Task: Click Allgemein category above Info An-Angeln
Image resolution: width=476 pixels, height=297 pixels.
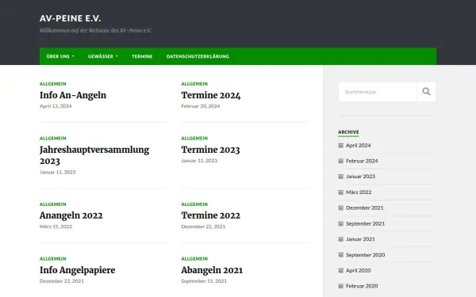Action: (53, 84)
